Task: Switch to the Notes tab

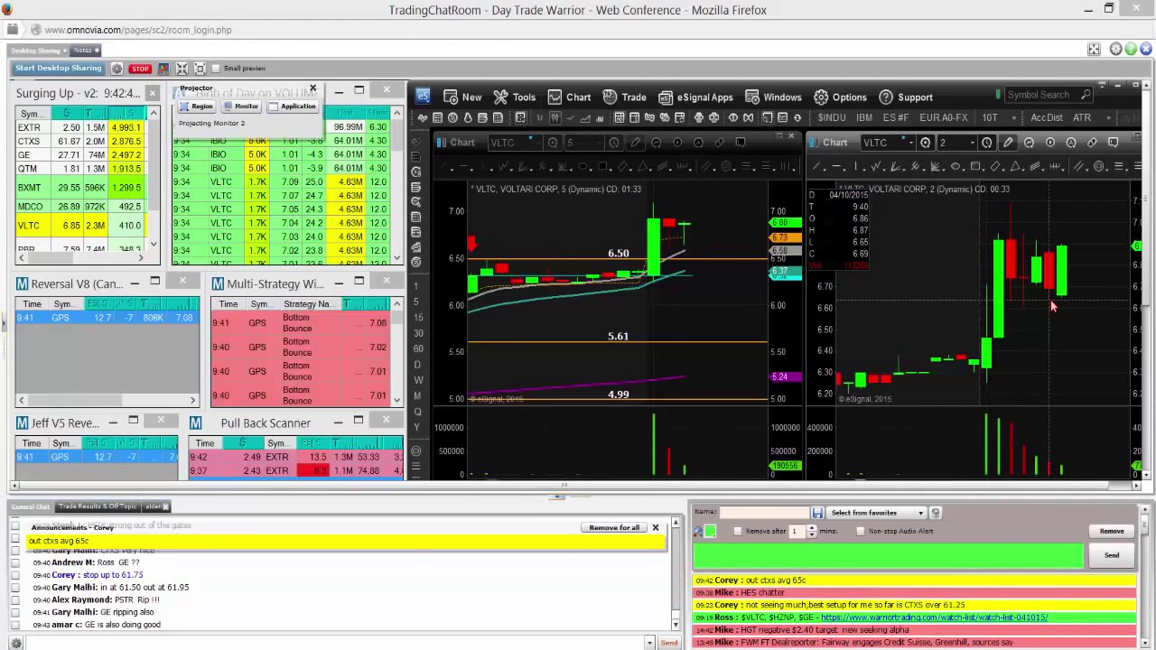Action: pos(85,51)
